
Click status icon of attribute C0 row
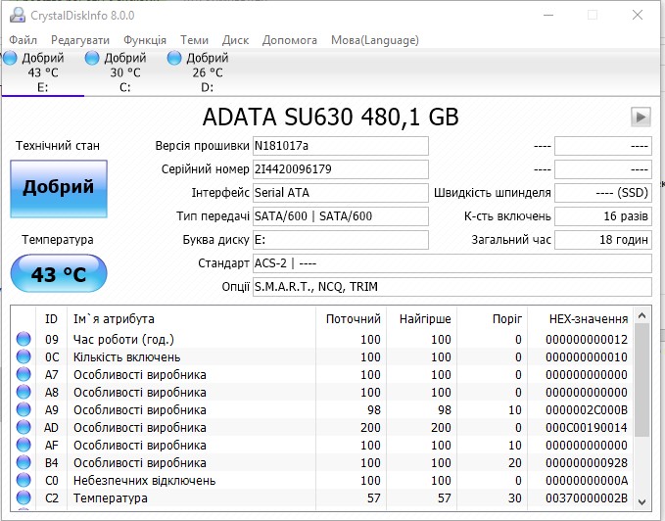[24, 480]
